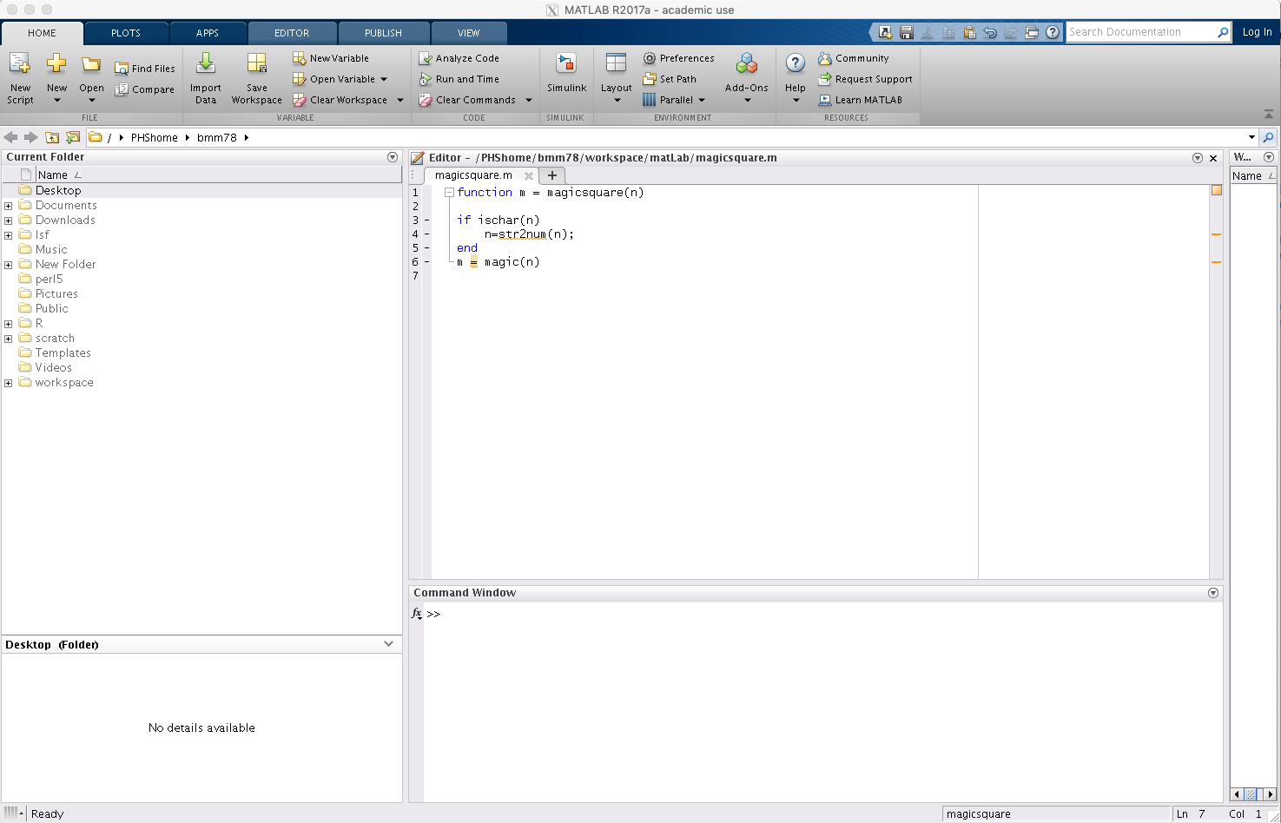This screenshot has height=823, width=1281.
Task: Create a New Script
Action: pyautogui.click(x=20, y=77)
